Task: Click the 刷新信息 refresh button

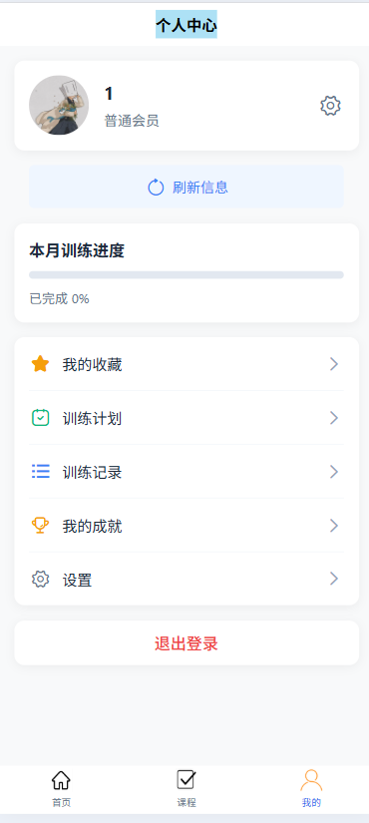Action: pos(186,187)
